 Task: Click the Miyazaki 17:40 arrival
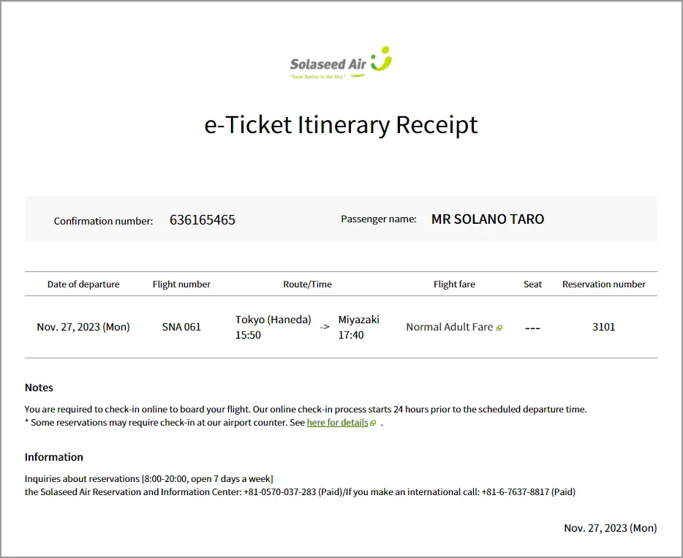[x=358, y=327]
